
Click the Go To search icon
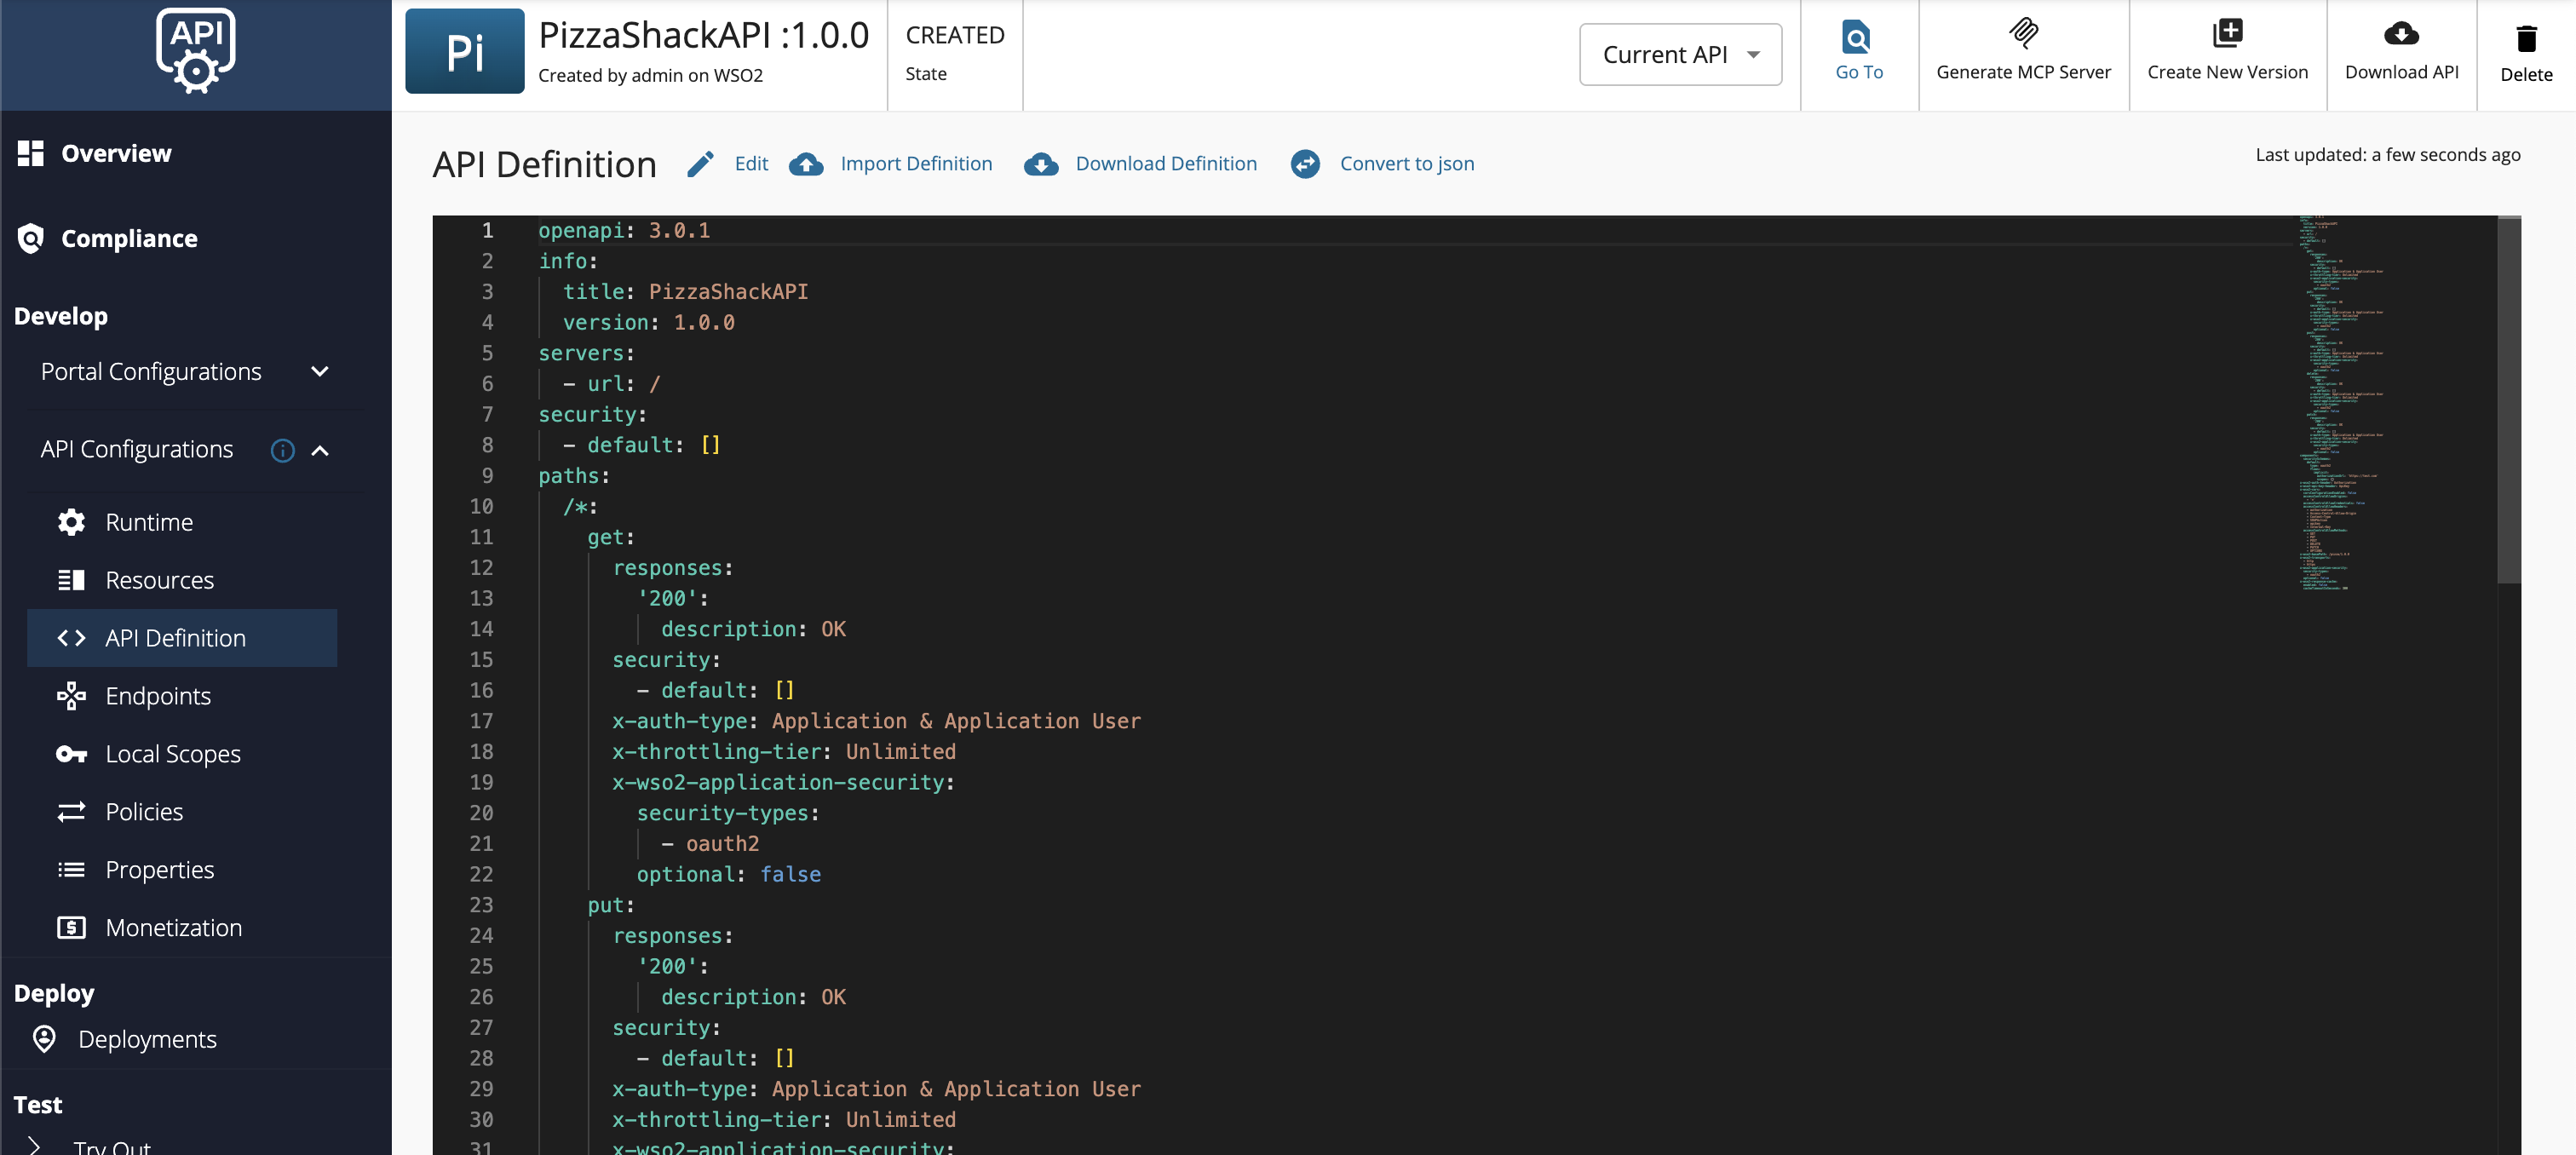1858,37
